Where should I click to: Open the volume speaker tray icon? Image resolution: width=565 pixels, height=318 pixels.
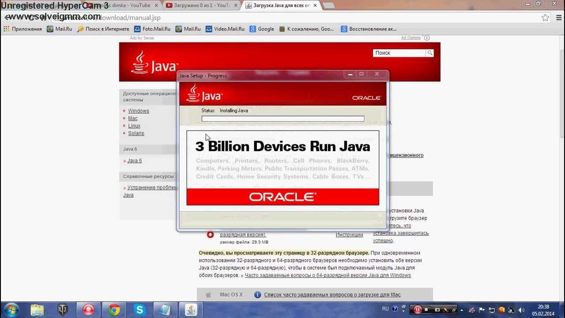(x=521, y=310)
